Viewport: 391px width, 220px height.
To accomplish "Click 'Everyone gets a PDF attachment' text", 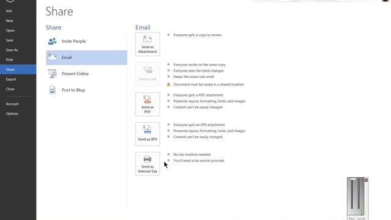I will click(x=198, y=95).
